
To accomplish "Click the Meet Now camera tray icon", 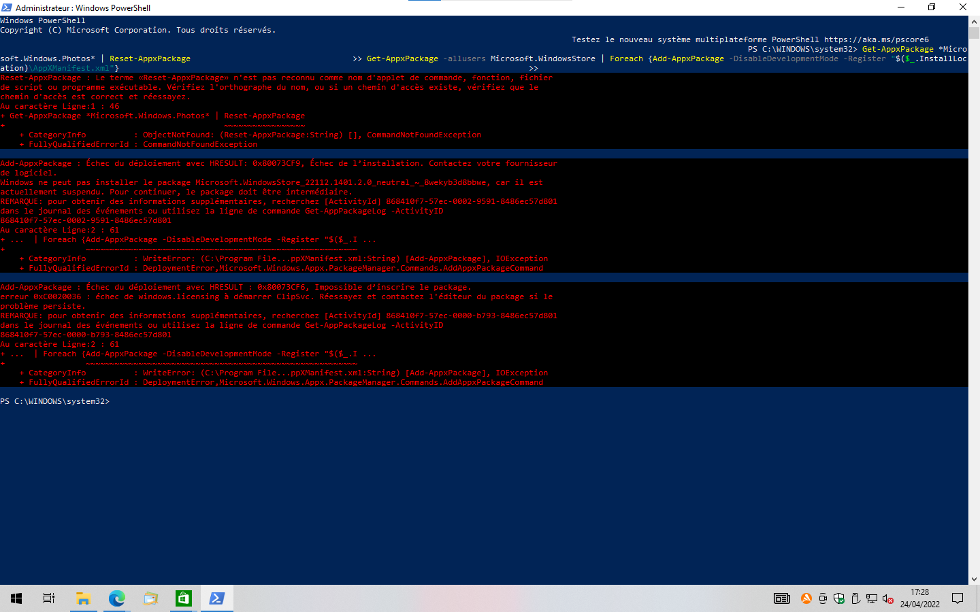I will point(823,598).
